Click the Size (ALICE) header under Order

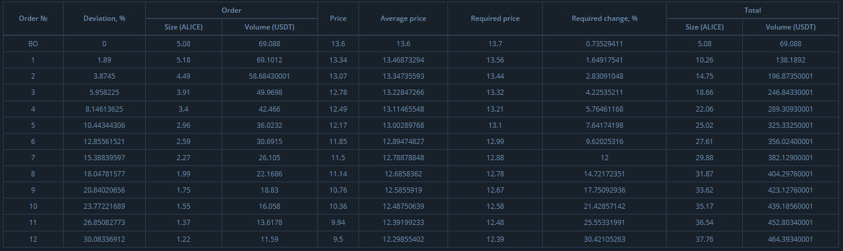pyautogui.click(x=183, y=27)
